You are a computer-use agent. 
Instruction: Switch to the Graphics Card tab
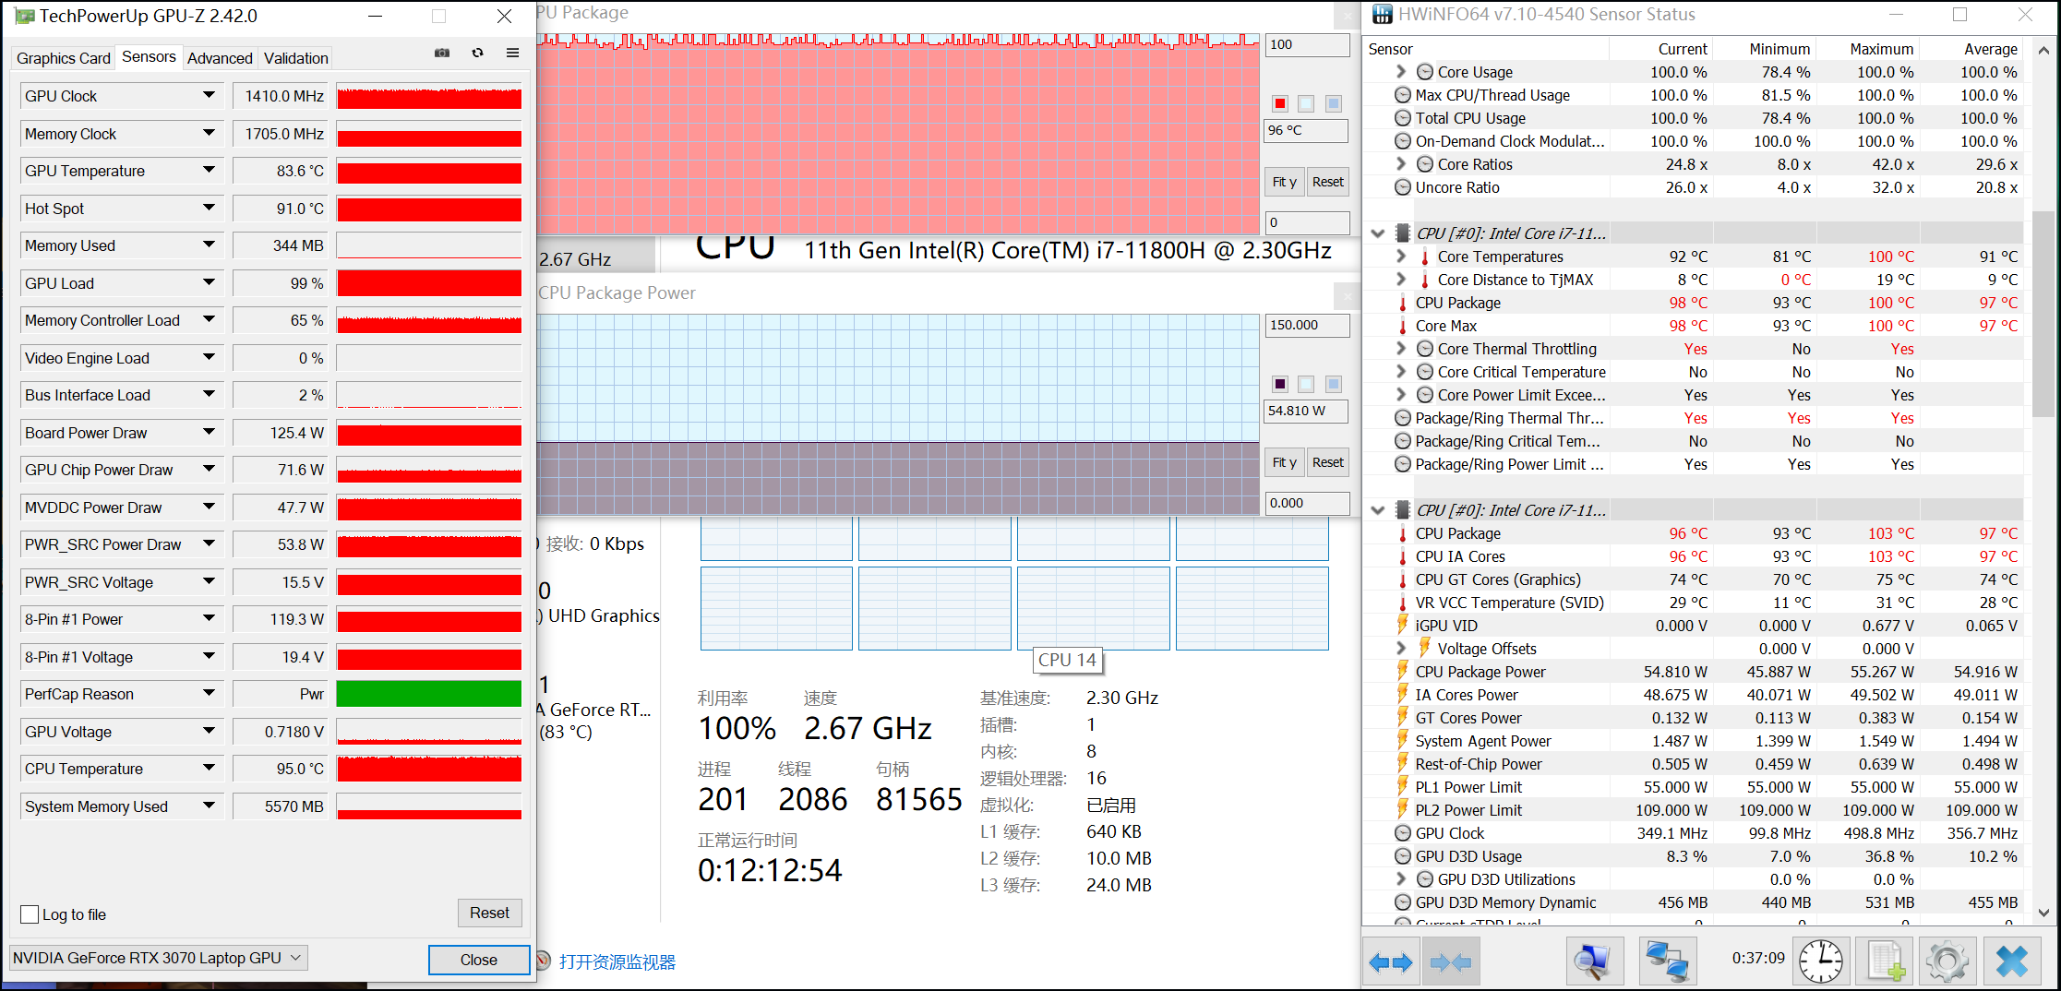(x=63, y=58)
